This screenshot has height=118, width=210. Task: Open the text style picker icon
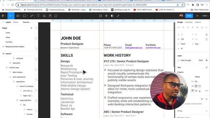tap(206, 68)
